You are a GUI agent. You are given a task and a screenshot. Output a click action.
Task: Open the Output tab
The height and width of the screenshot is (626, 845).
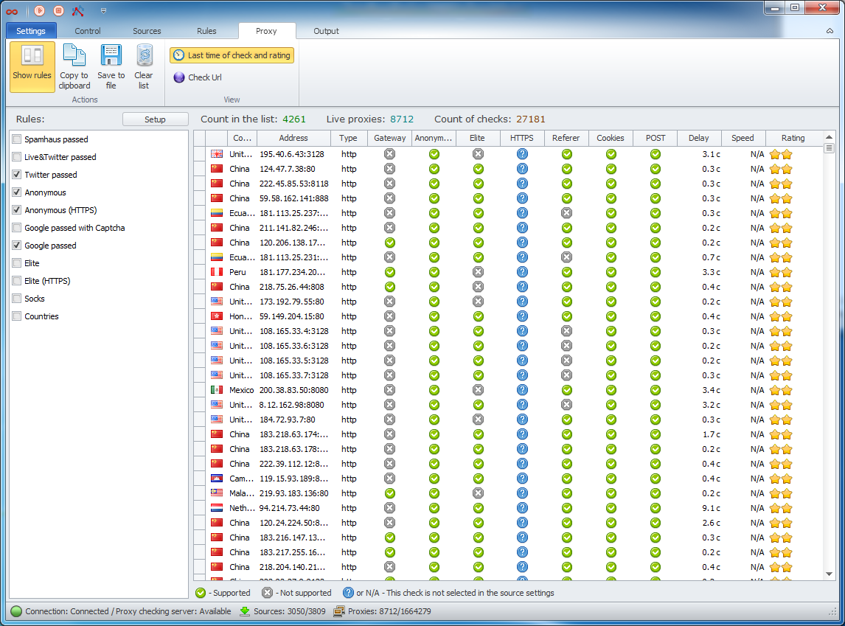(x=326, y=31)
